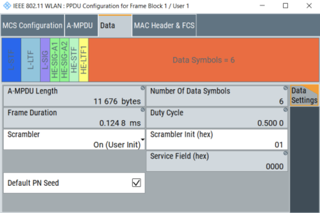
Task: Open the MCS Configuration tab
Action: (x=32, y=25)
